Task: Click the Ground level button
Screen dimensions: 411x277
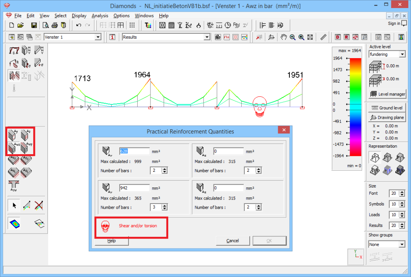Action: (387, 108)
